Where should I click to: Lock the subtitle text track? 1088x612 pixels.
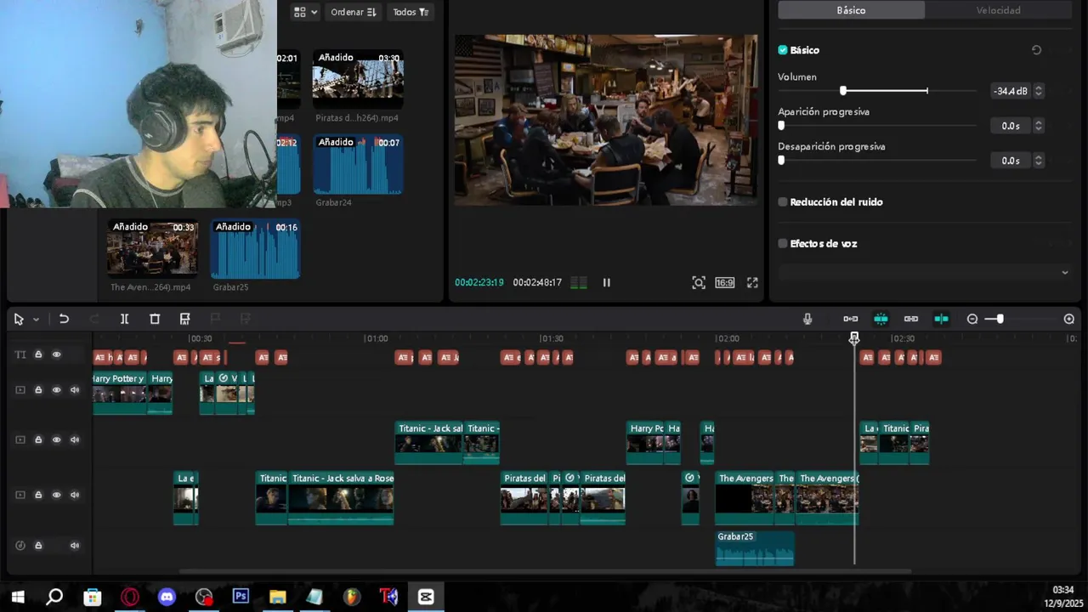click(x=38, y=354)
